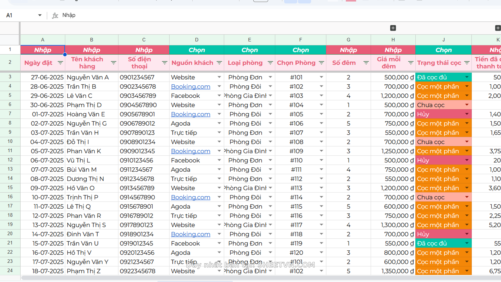
Task: Open filter for Số đêm column
Action: pos(366,63)
